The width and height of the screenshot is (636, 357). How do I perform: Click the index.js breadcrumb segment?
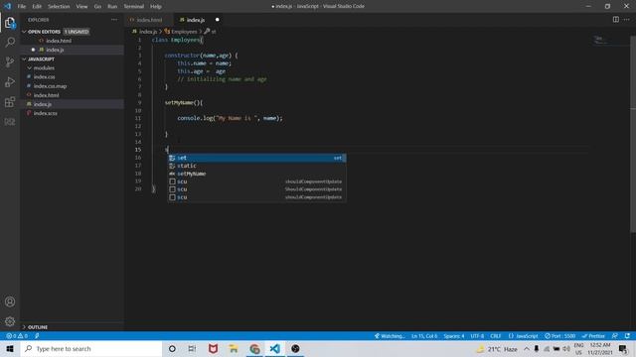pos(145,32)
